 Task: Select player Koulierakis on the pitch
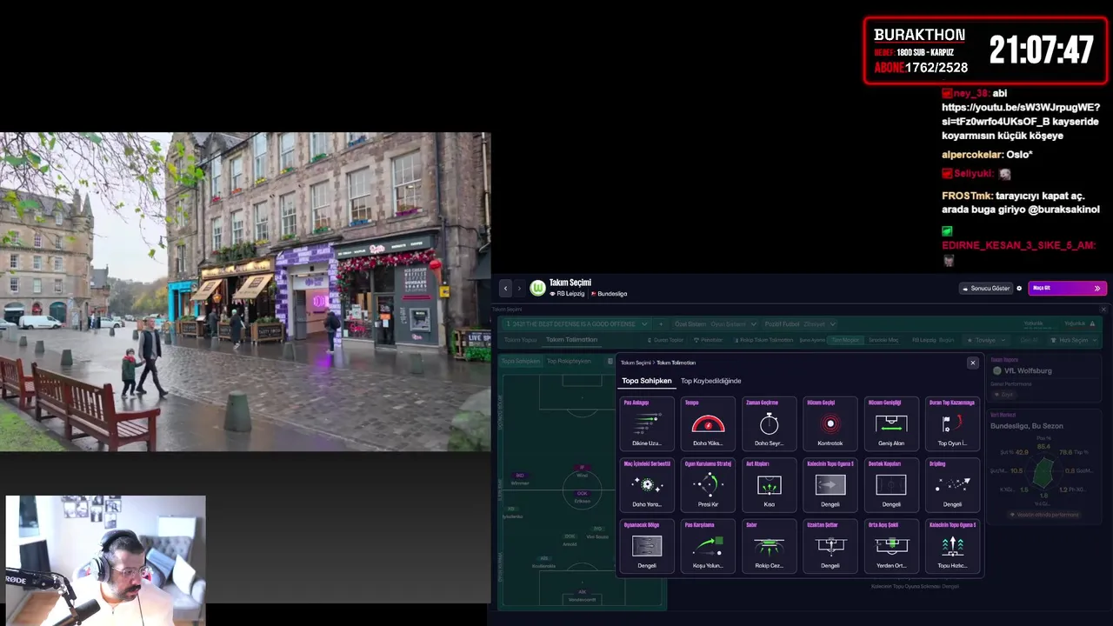[543, 563]
